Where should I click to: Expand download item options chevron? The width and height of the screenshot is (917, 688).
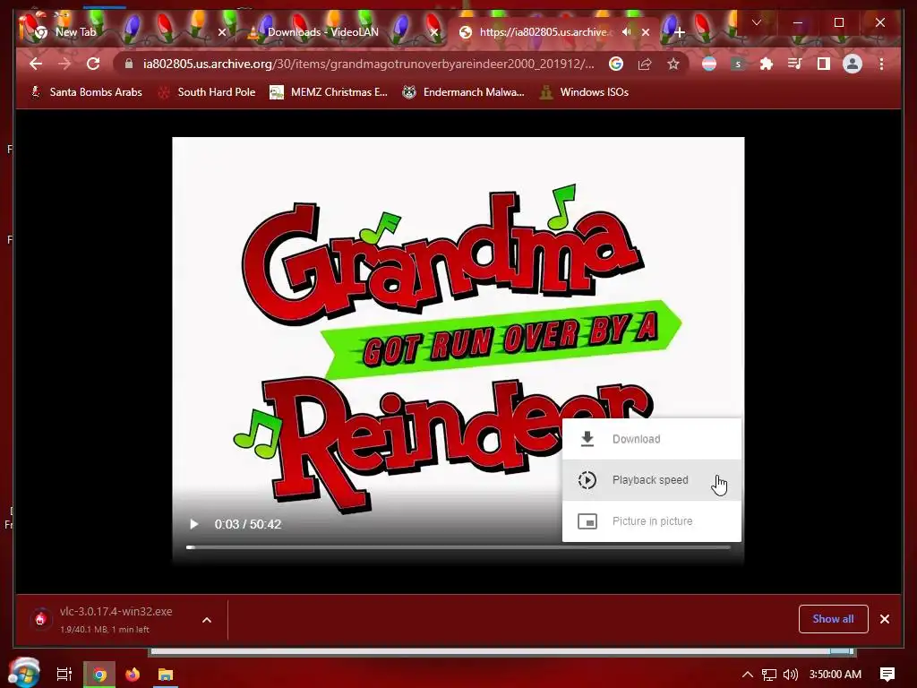tap(207, 620)
